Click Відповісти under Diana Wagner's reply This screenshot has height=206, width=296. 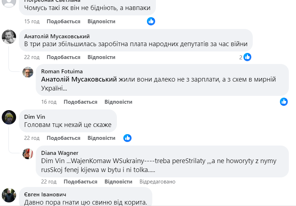tap(118, 182)
